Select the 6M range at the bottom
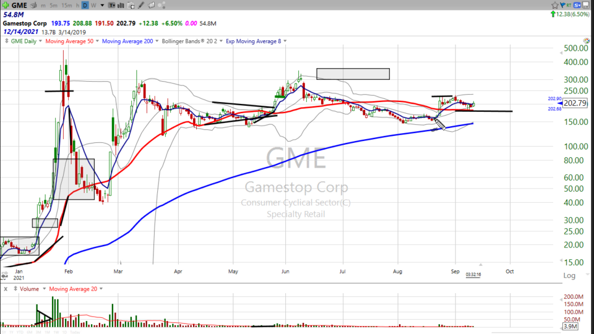Viewport: 594px width, 334px height. pos(30,332)
